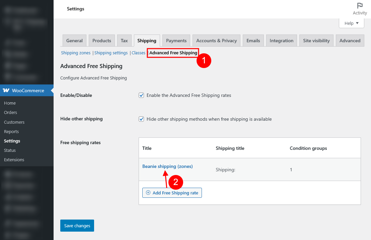Open the Orders sidebar item
Viewport: 371px width, 240px height.
click(10, 113)
